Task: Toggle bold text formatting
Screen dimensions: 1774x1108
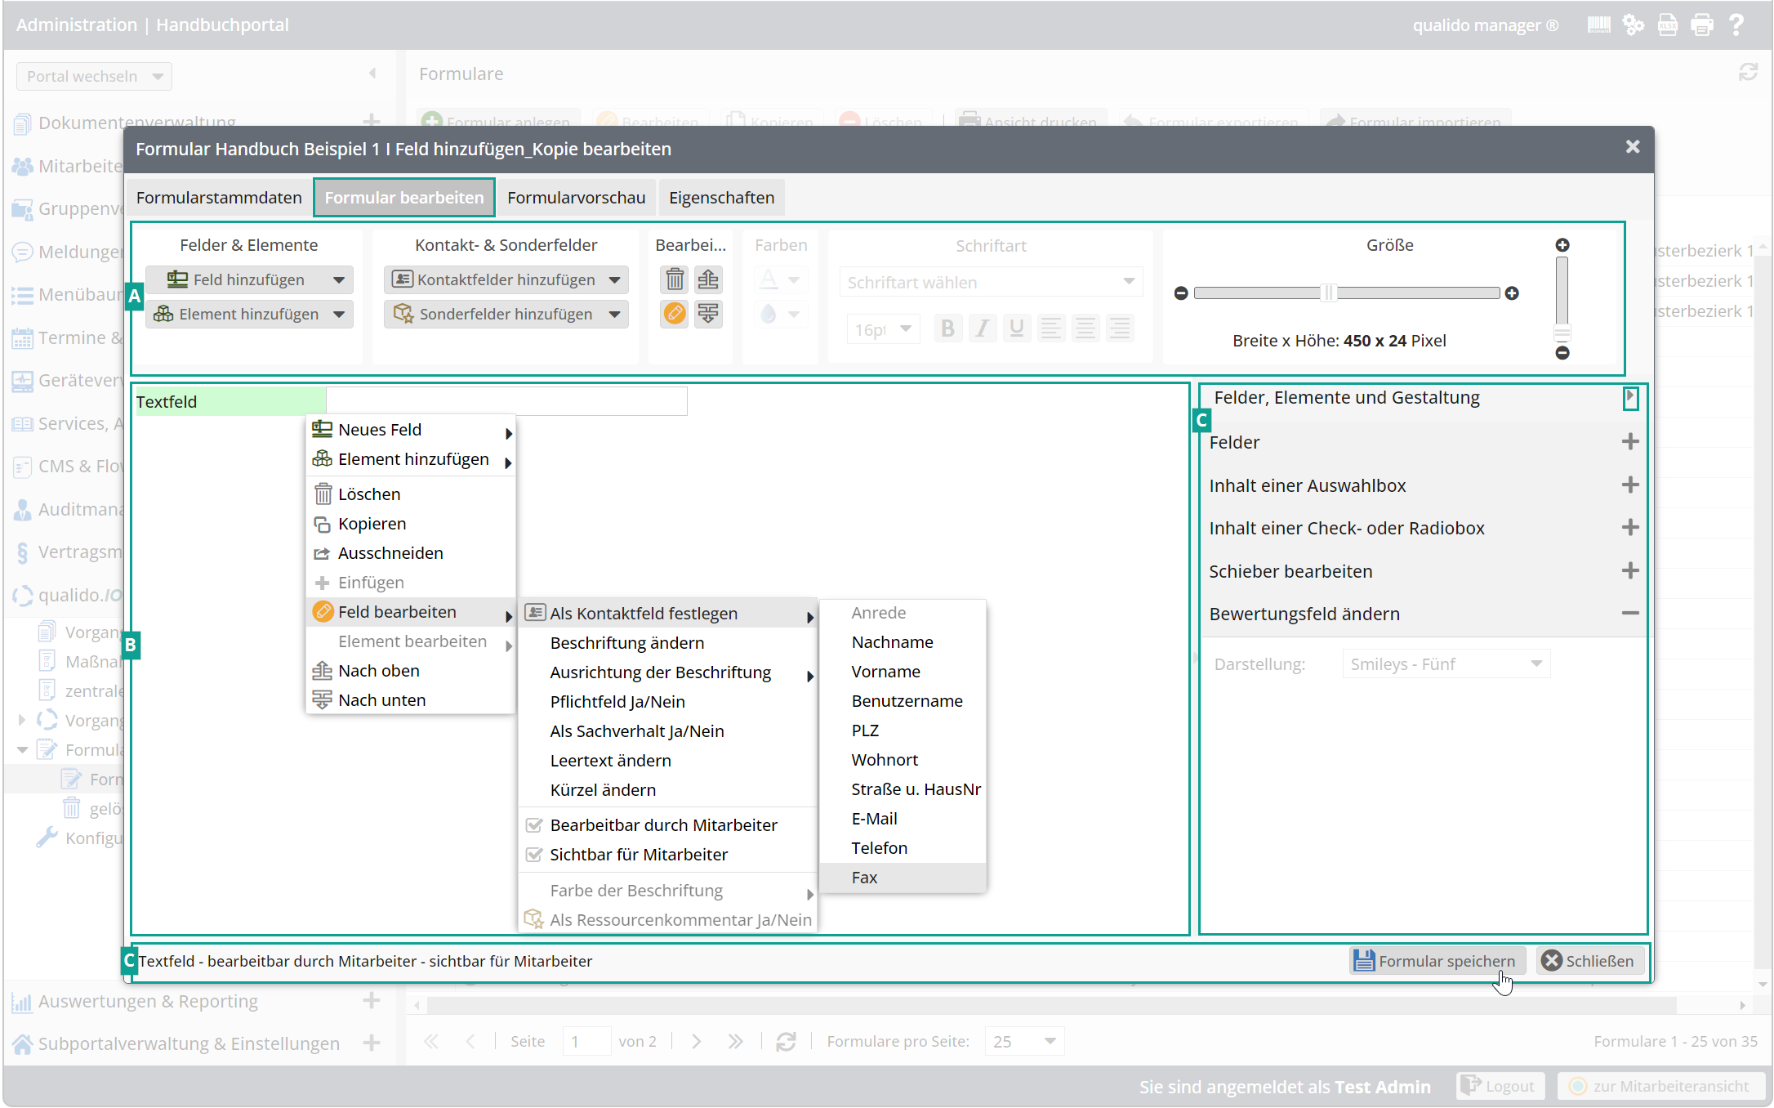Action: click(x=947, y=328)
